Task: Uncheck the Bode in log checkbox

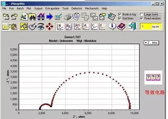Action: point(120,14)
